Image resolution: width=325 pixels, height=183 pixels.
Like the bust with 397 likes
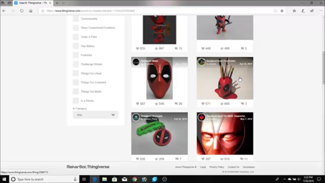203,159
